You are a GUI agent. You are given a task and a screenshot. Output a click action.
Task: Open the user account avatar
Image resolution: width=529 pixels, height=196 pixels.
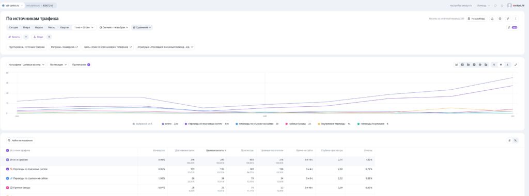click(x=509, y=5)
